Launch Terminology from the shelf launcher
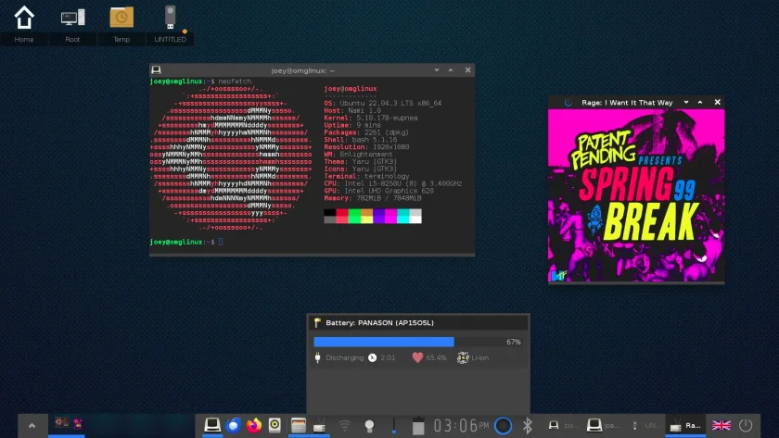Image resolution: width=779 pixels, height=438 pixels. tap(212, 425)
